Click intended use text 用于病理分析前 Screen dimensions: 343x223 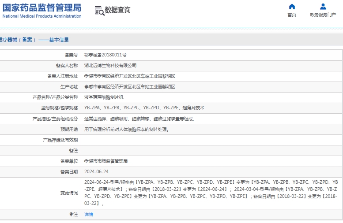pos(127,129)
